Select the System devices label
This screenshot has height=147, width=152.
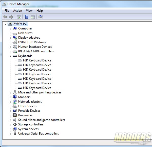pyautogui.click(x=28, y=129)
